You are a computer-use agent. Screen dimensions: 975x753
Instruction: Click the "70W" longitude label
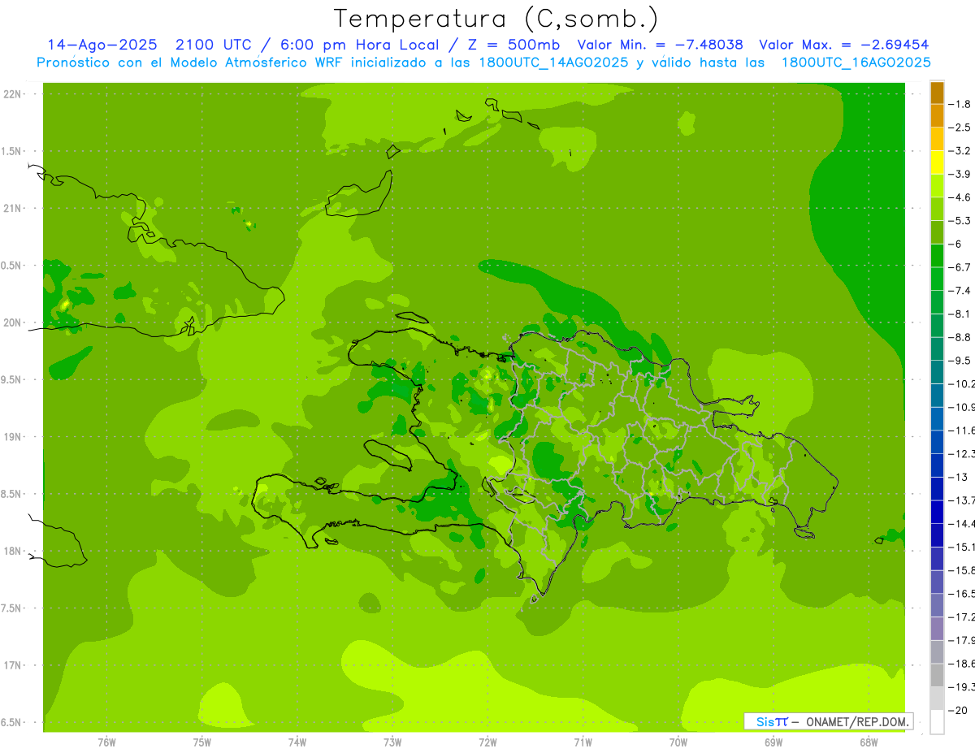[x=678, y=742]
